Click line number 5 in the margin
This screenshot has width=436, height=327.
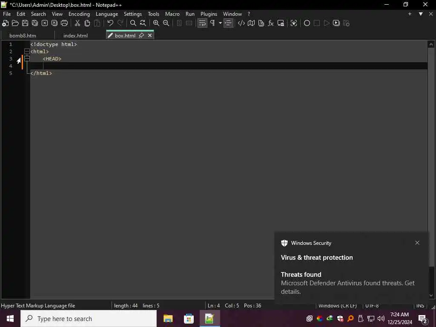pyautogui.click(x=11, y=73)
